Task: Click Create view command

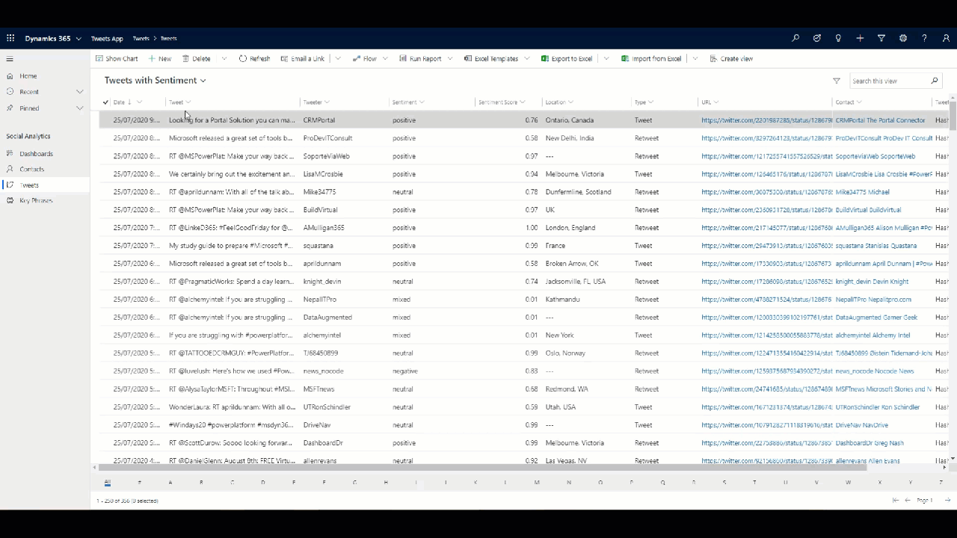Action: [x=731, y=58]
